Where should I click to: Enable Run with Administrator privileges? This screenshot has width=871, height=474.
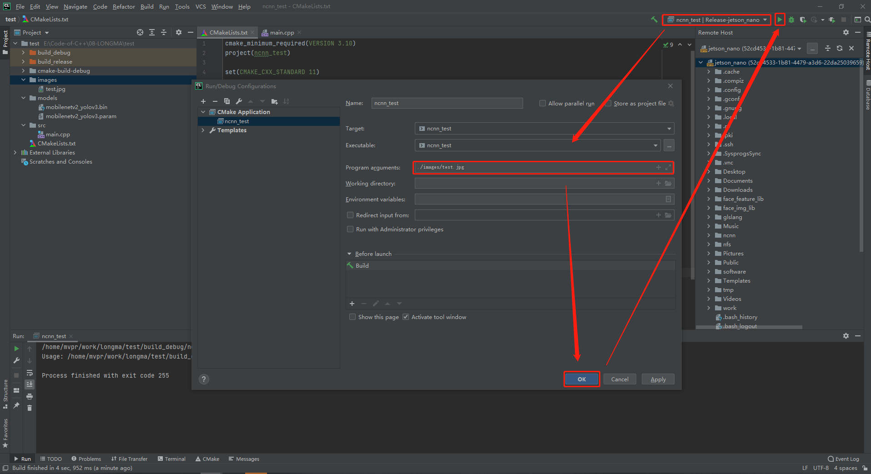pos(350,229)
